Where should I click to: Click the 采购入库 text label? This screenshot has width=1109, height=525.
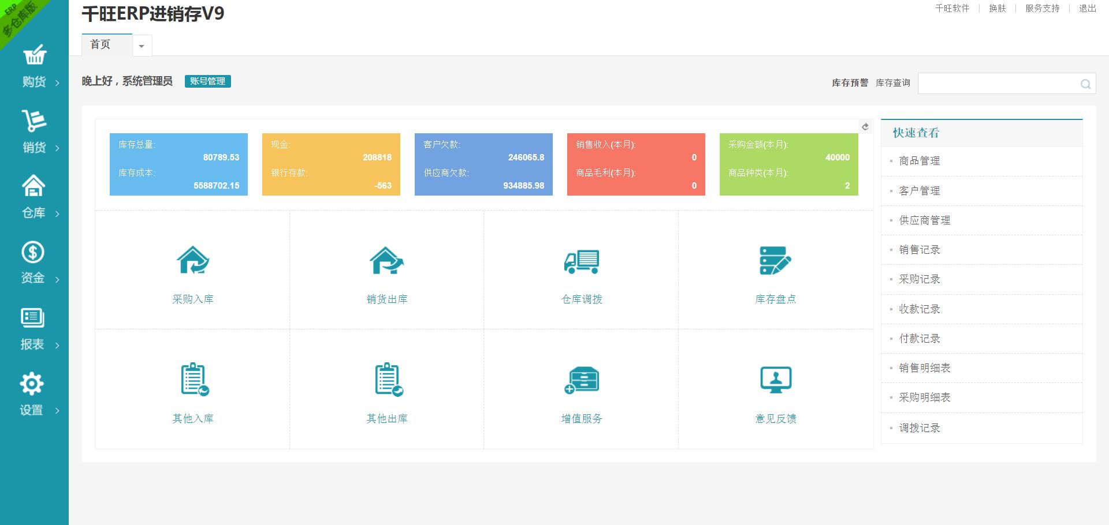pos(193,299)
